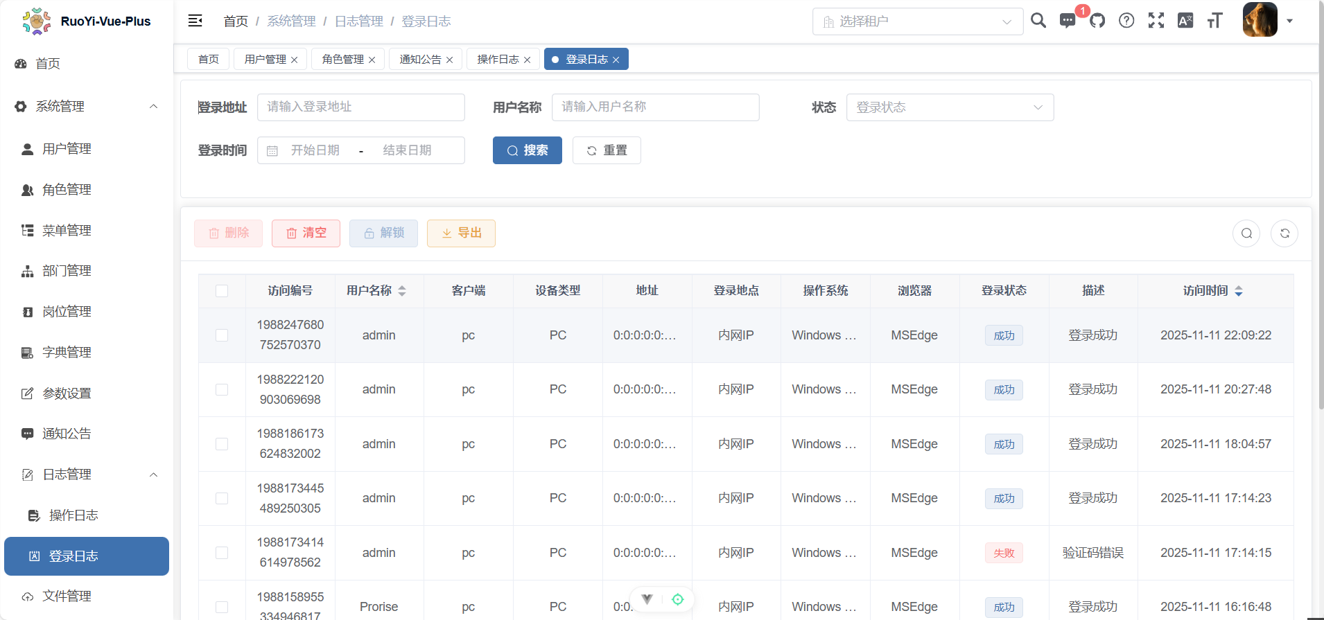Toggle fullscreen mode icon

1156,21
